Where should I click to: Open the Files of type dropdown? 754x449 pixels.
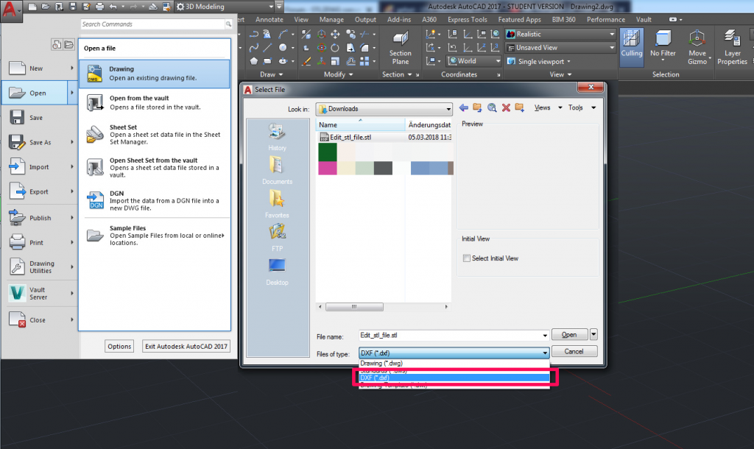[x=454, y=353]
